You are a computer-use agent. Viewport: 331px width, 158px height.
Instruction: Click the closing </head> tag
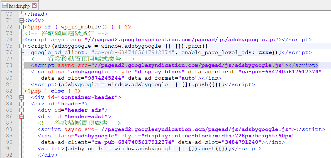(x=36, y=14)
